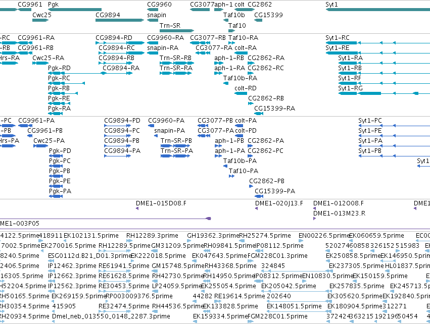Screen dimensions: 430x324
Task: Click EST RH25274.5prime
Action: (265, 236)
